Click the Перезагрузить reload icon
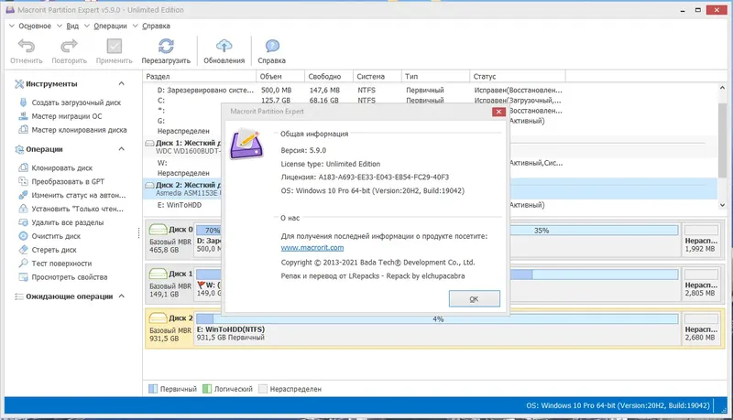Viewport: 733px width, 420px height. 166,46
